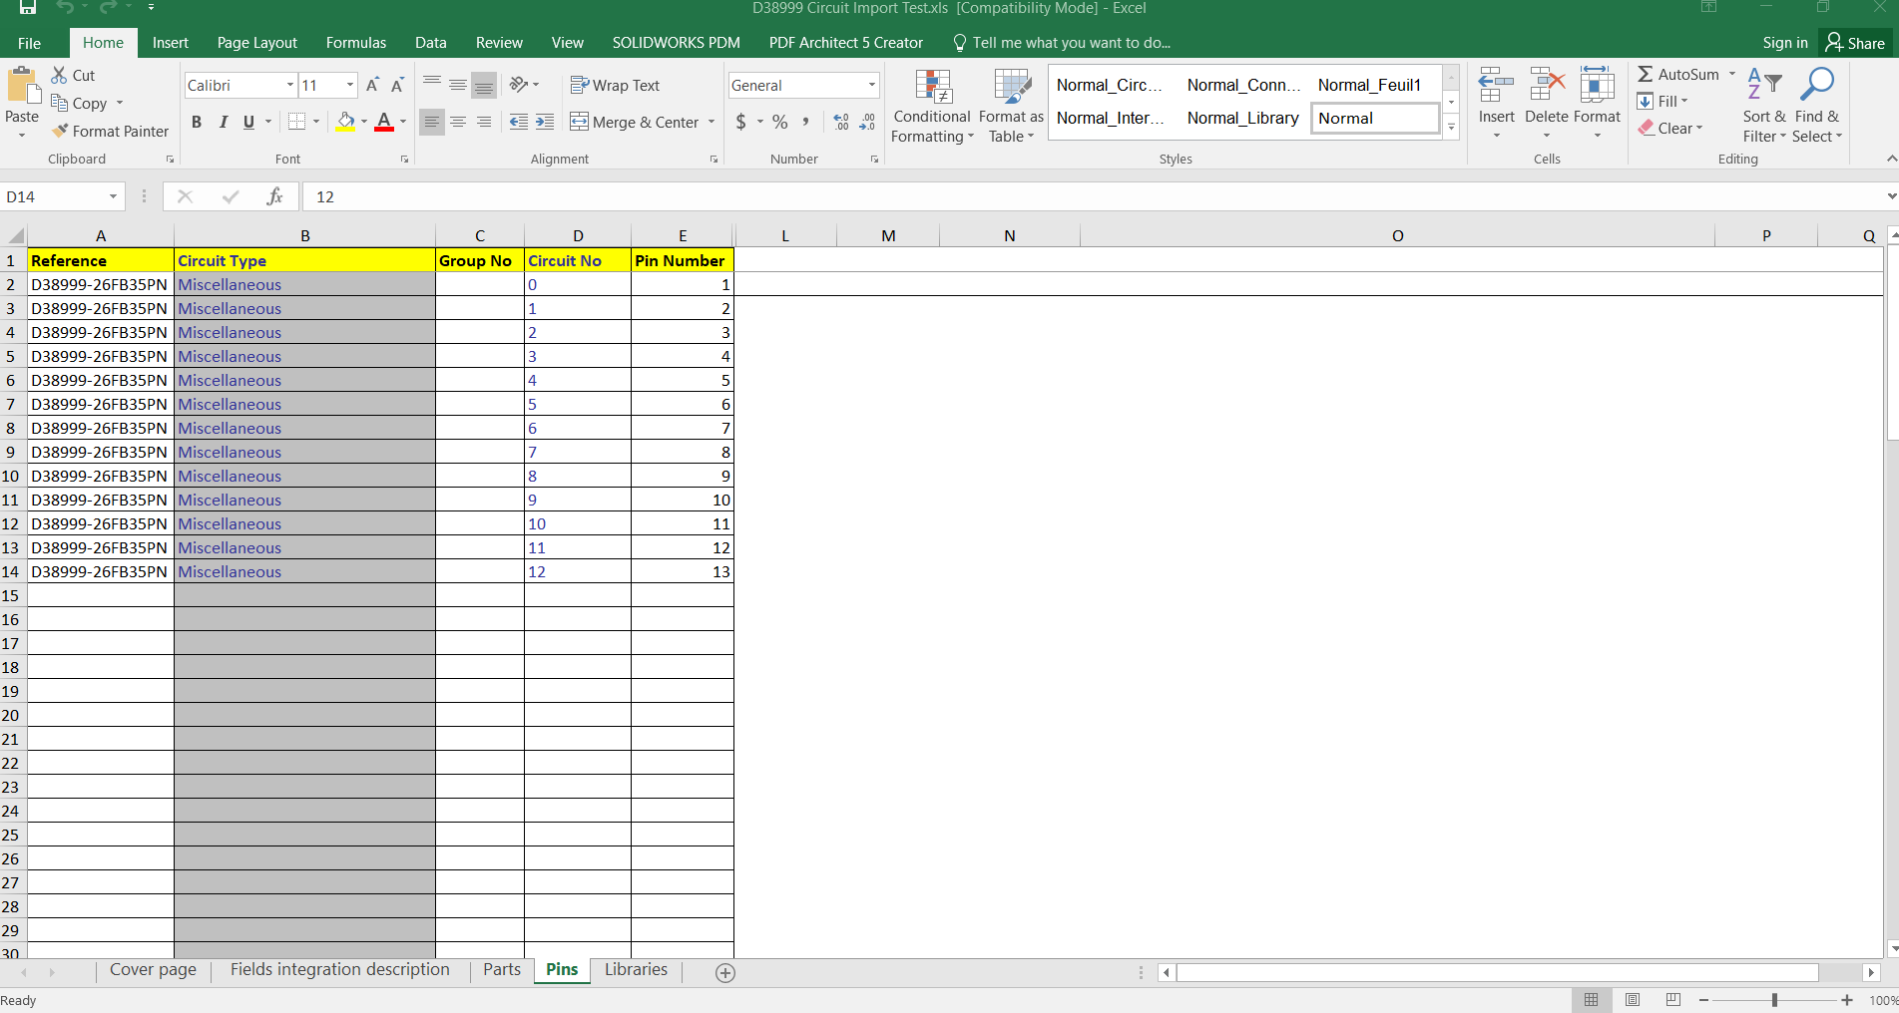
Task: Increase font size with larger A
Action: click(x=372, y=86)
